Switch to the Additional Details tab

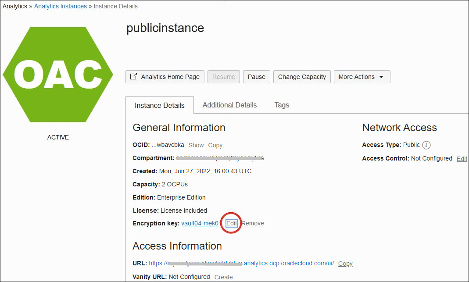click(229, 105)
